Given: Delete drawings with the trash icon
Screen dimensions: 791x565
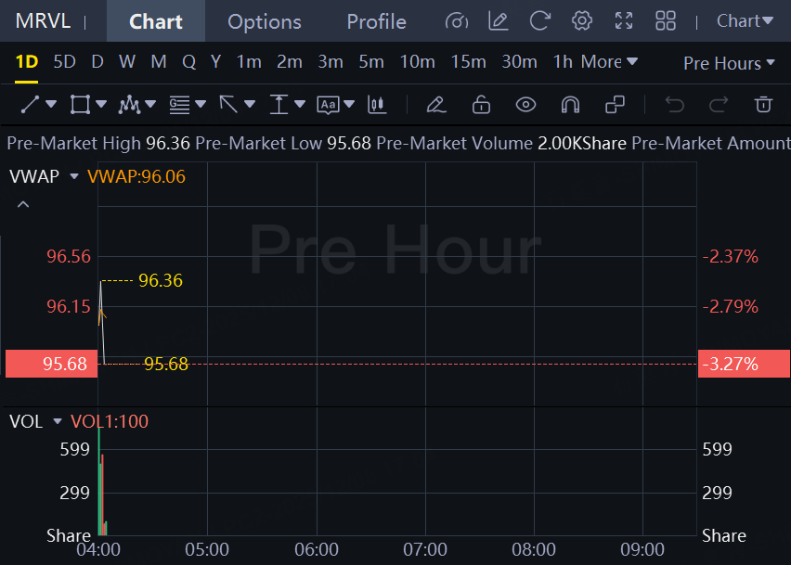Looking at the screenshot, I should pos(763,104).
